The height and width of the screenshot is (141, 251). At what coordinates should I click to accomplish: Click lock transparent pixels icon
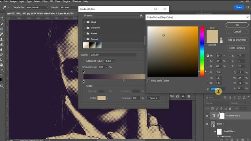[x=213, y=108]
